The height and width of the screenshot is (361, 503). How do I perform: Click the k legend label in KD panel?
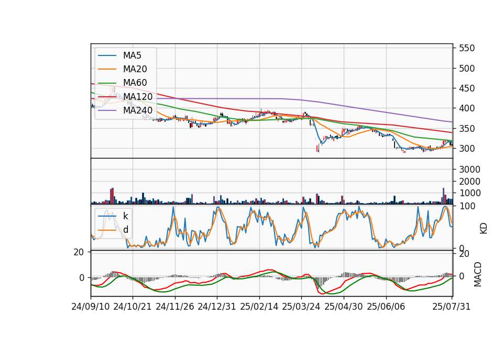[x=125, y=216]
